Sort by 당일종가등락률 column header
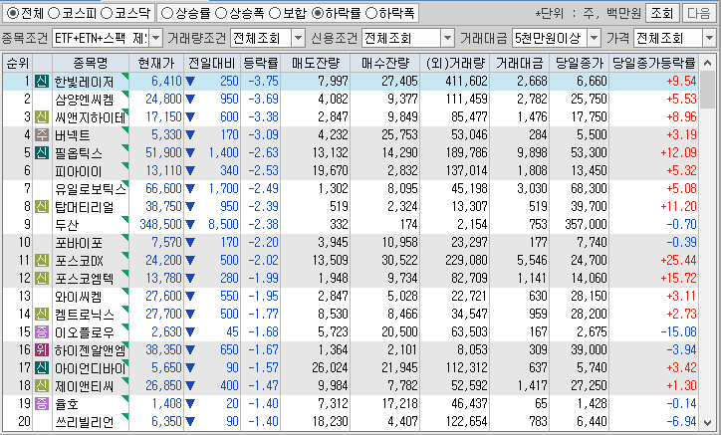The height and width of the screenshot is (435, 721). click(x=653, y=63)
